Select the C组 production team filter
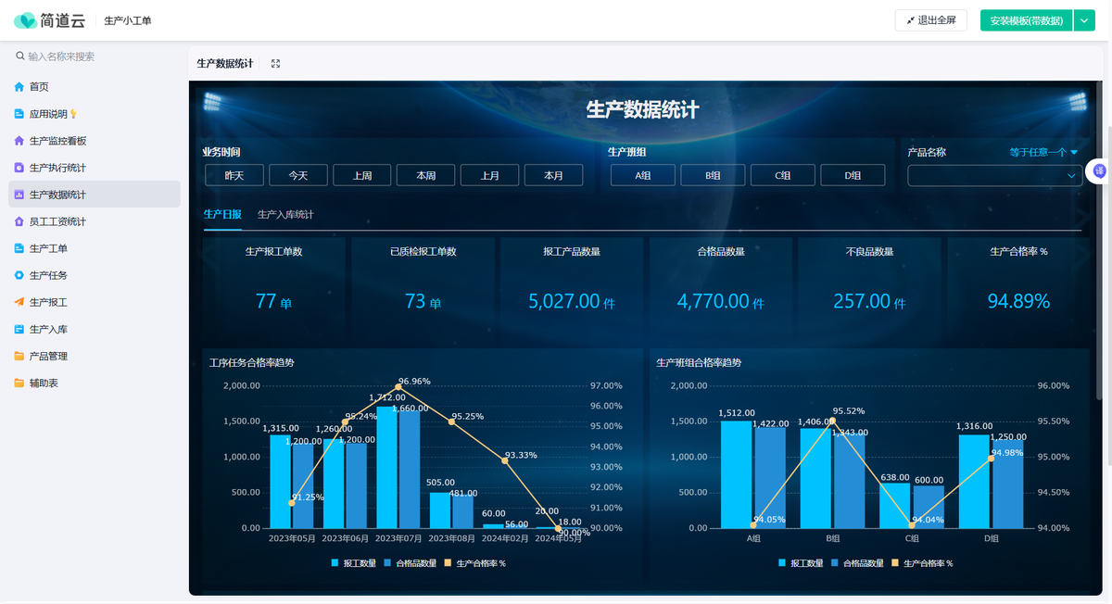 (783, 175)
